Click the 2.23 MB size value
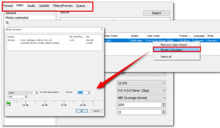 pyautogui.click(x=89, y=43)
